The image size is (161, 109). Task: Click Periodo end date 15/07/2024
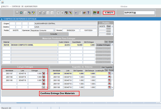[x=88, y=30]
